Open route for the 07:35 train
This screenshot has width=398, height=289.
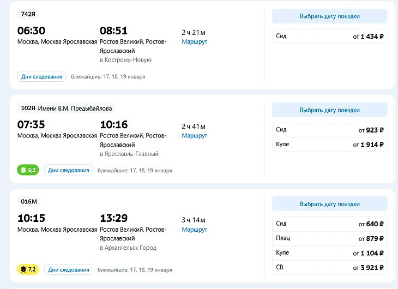pos(194,135)
